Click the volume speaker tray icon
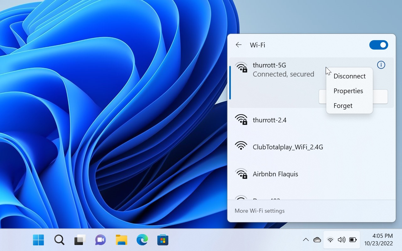 (x=341, y=240)
